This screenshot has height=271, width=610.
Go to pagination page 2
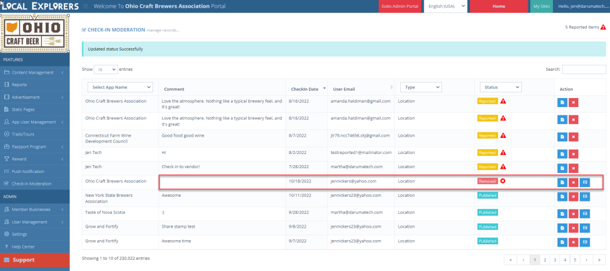[545, 260]
